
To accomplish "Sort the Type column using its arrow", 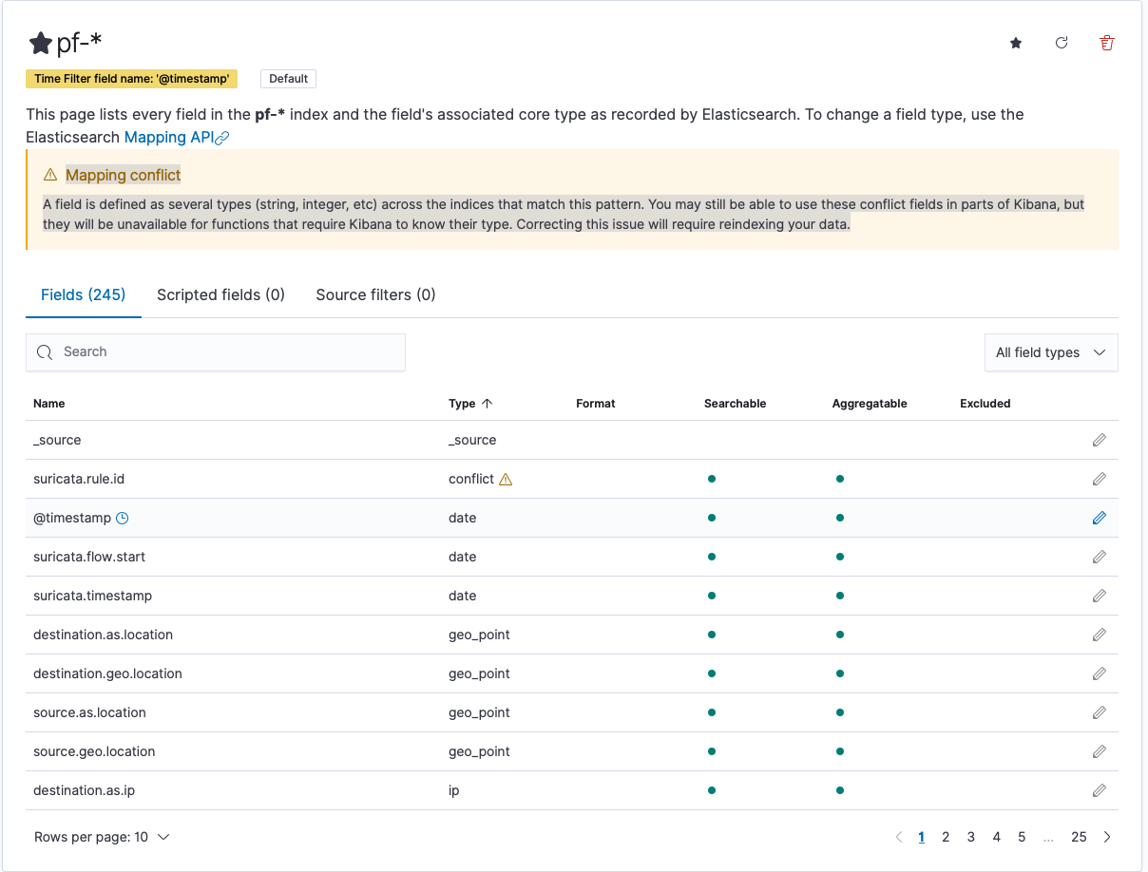I will pyautogui.click(x=486, y=403).
